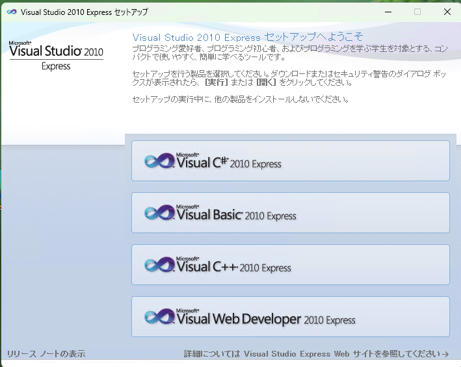Click the window title text in the title bar

(x=85, y=12)
